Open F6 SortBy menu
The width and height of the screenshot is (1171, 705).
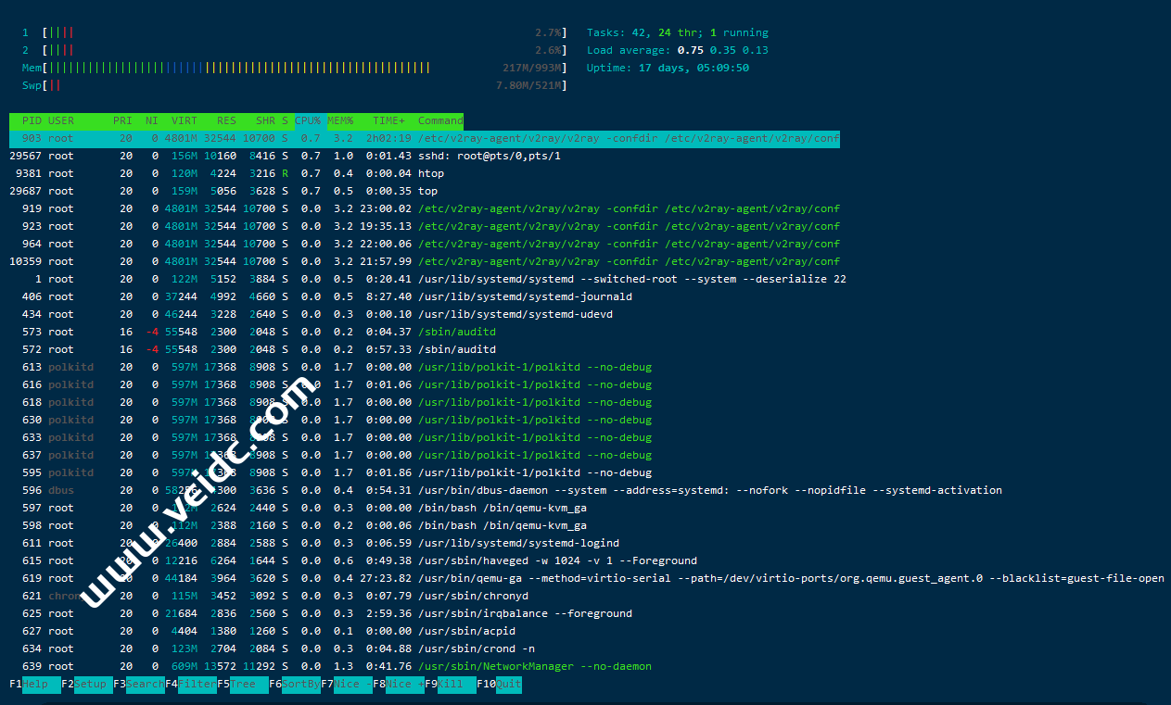pos(295,685)
